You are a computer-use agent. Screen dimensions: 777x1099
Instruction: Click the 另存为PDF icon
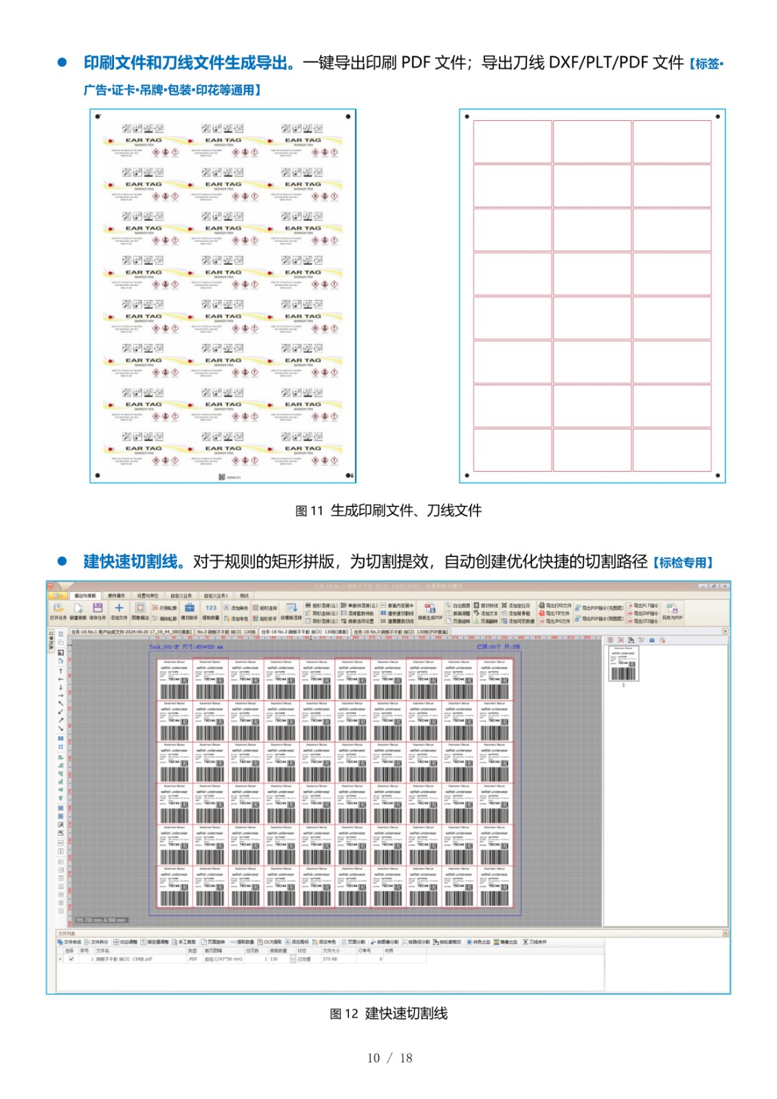click(672, 610)
